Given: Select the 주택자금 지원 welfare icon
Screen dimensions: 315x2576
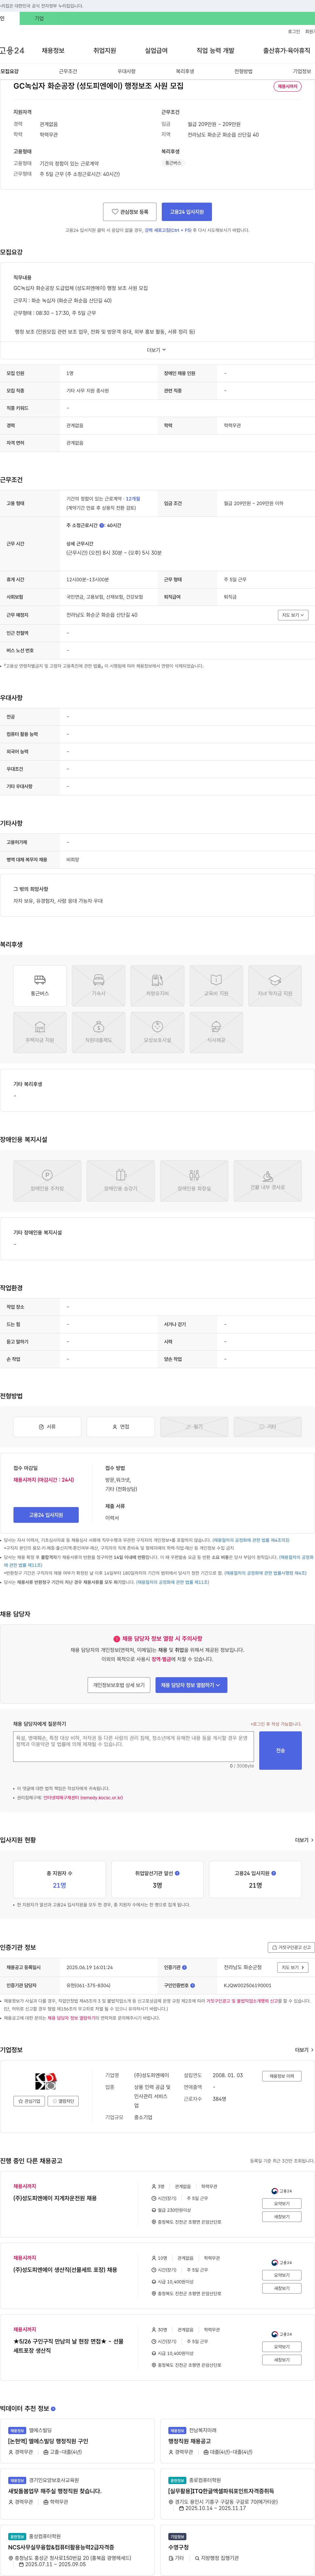Looking at the screenshot, I should pyautogui.click(x=40, y=1032).
